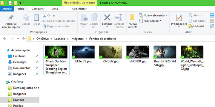
Task: Open the recent locations dropdown arrow
Action: pos(18,39)
